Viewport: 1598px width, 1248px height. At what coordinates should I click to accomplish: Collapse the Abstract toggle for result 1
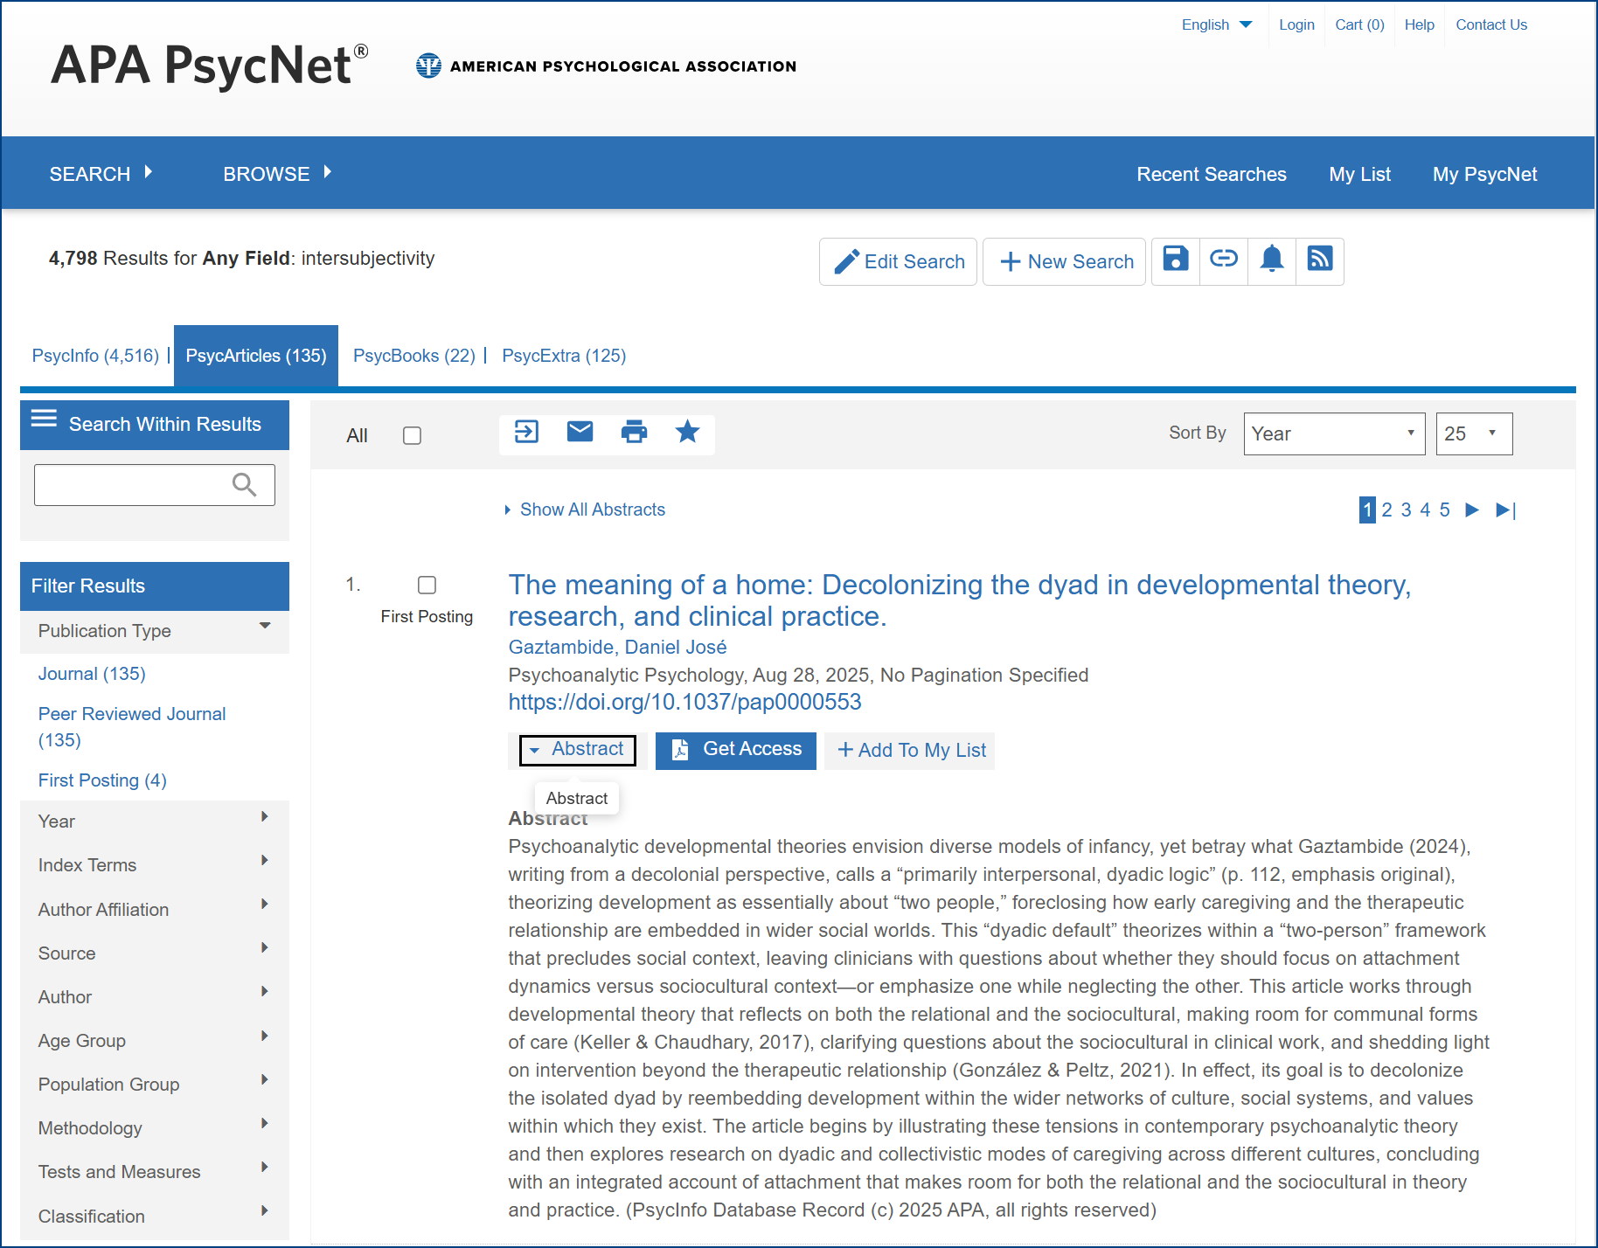pos(578,750)
